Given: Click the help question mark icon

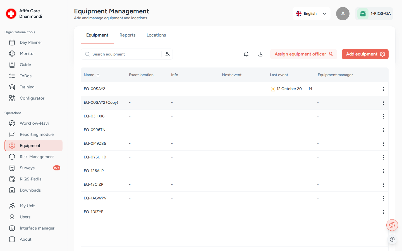Looking at the screenshot, I should (392, 239).
